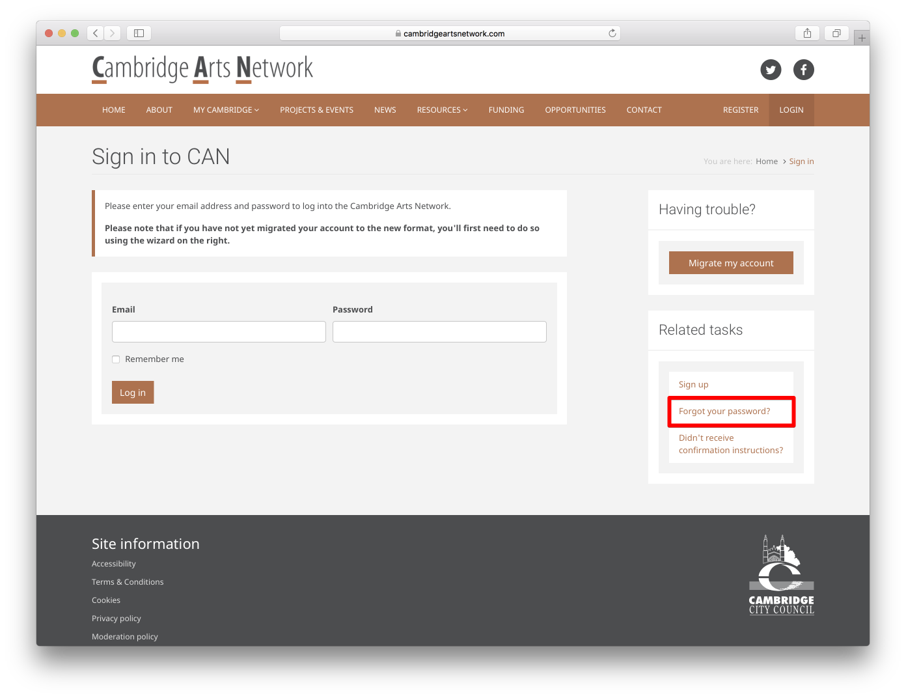Open a new tab with plus button
This screenshot has height=698, width=906.
(862, 38)
